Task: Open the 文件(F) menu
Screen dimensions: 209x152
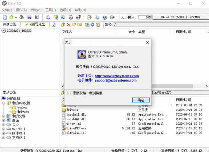Action: point(7,10)
